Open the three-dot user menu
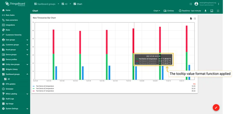This screenshot has width=233, height=114. (x=218, y=4)
